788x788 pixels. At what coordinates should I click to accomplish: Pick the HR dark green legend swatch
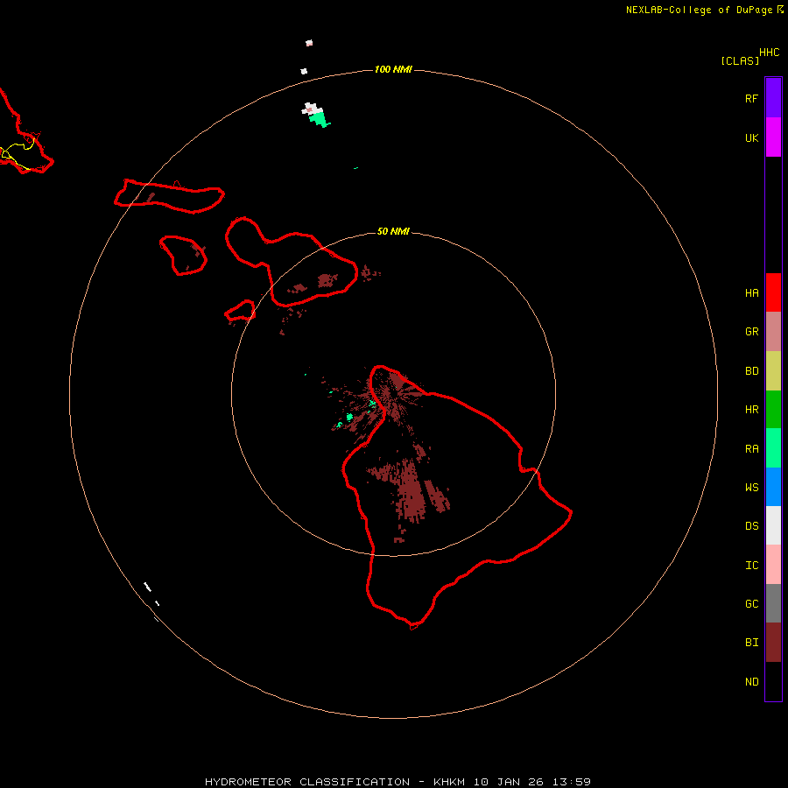pyautogui.click(x=773, y=409)
